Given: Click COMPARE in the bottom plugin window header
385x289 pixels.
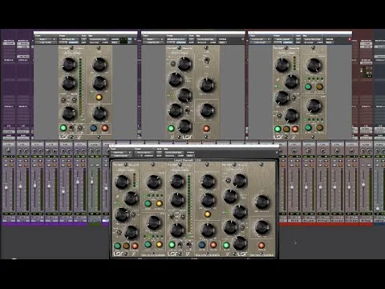Looking at the screenshot, I should [148, 156].
